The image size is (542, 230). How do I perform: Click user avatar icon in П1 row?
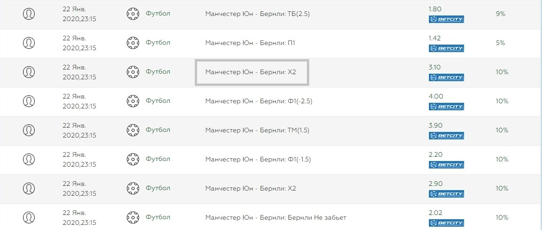click(x=29, y=43)
